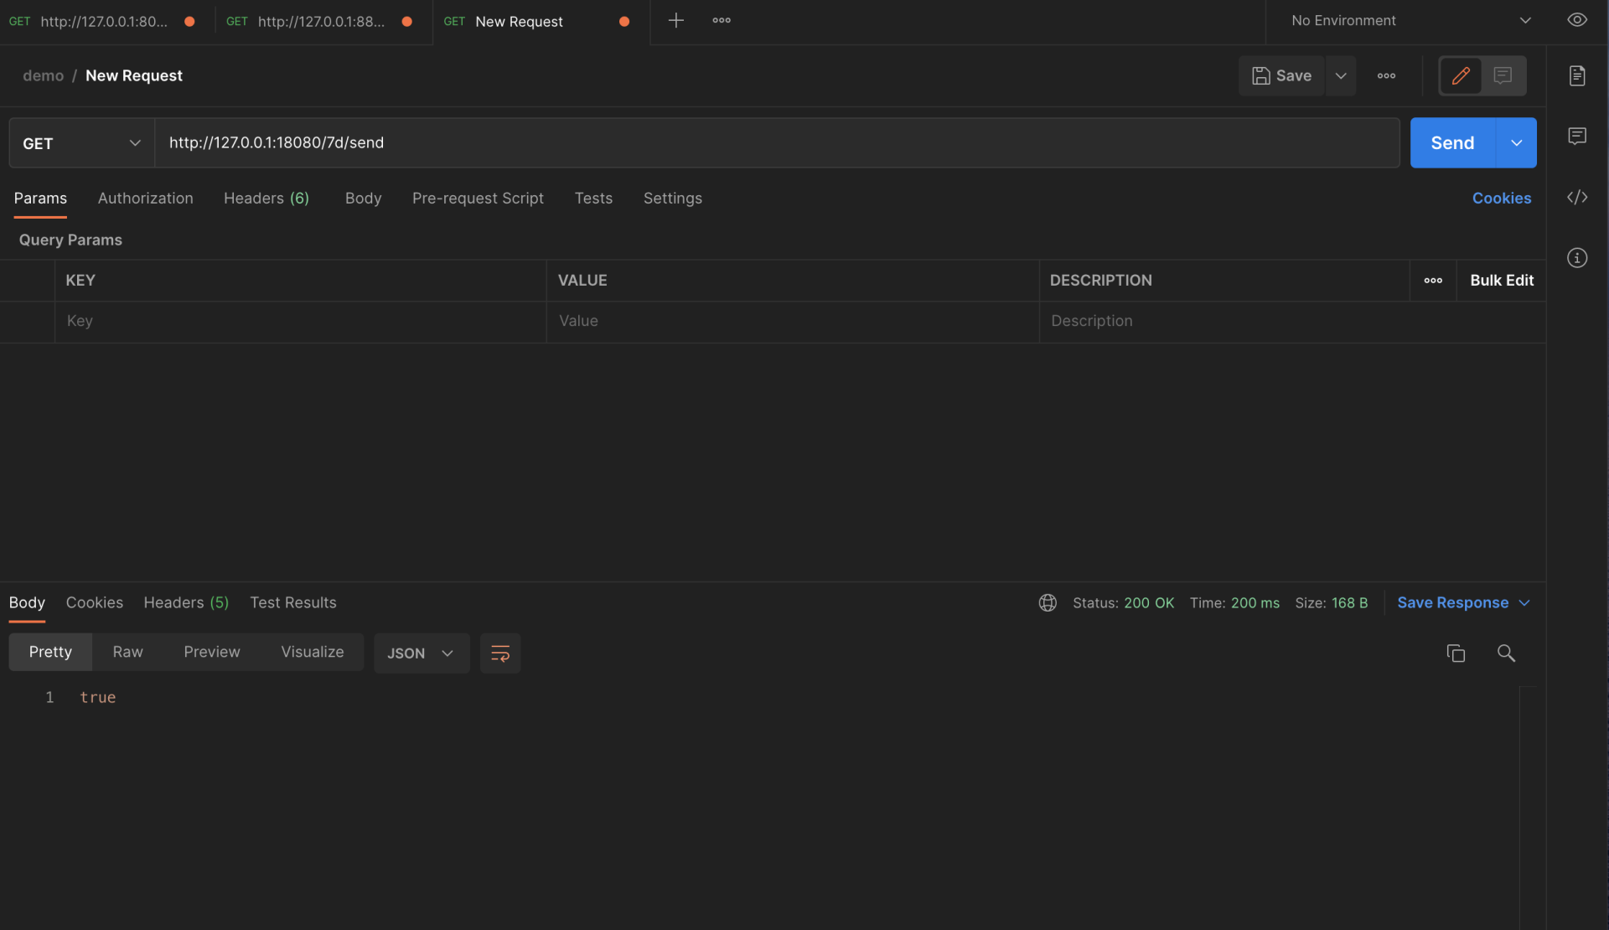Expand the Save options dropdown arrow
This screenshot has width=1609, height=930.
click(x=1341, y=75)
